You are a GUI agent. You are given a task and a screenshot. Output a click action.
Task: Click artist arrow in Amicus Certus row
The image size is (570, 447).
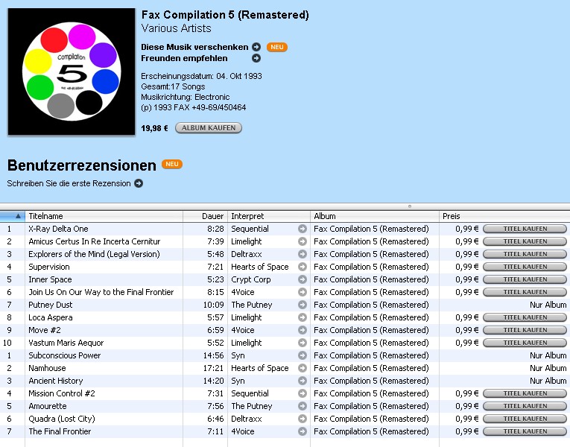coord(302,241)
